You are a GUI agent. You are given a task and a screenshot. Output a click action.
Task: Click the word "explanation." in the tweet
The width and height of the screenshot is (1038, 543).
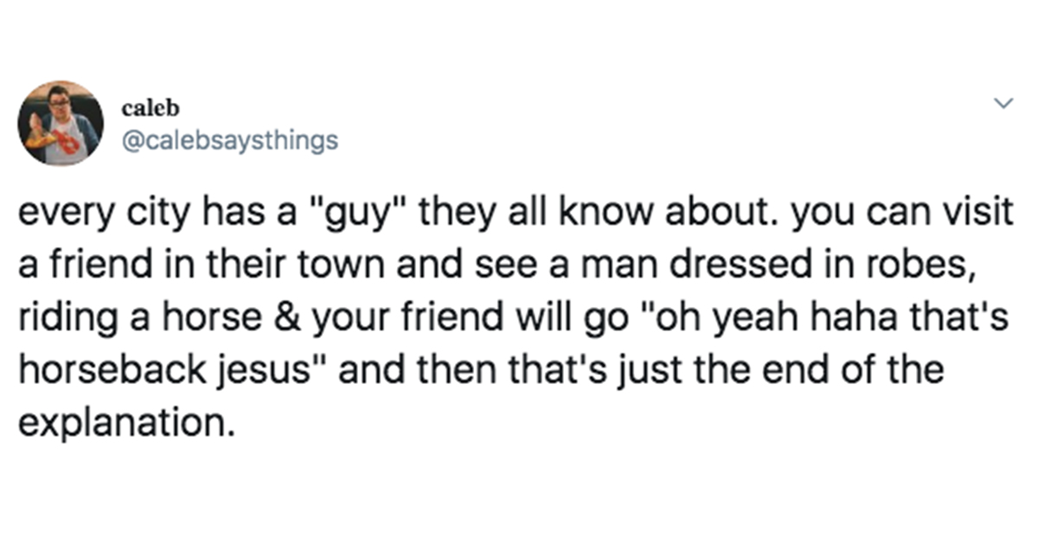click(x=127, y=424)
